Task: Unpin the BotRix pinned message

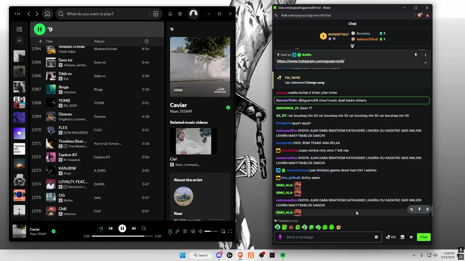Action: (416, 55)
